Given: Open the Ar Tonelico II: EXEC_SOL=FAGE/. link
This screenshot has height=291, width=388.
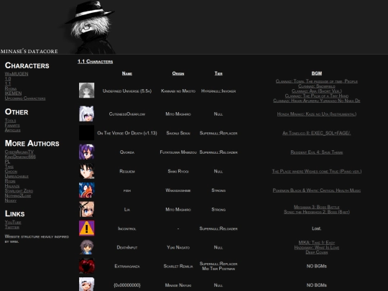Looking at the screenshot, I should (x=317, y=133).
